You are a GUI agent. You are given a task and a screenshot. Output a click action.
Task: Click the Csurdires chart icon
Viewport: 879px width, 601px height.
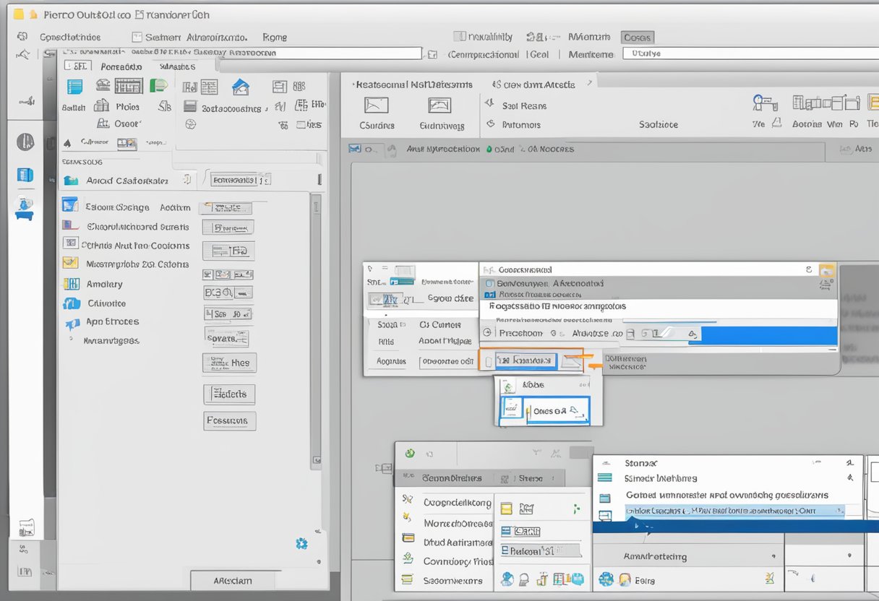point(376,106)
